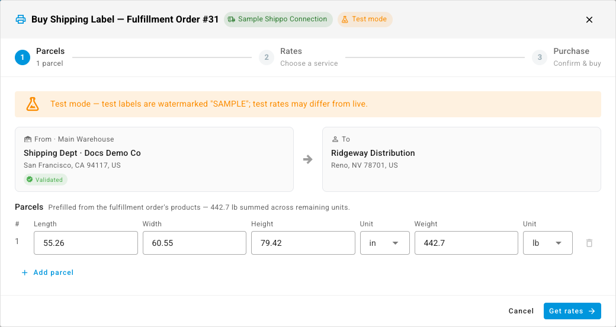The width and height of the screenshot is (616, 327).
Task: Click the plus icon for Add parcel
Action: (25, 272)
